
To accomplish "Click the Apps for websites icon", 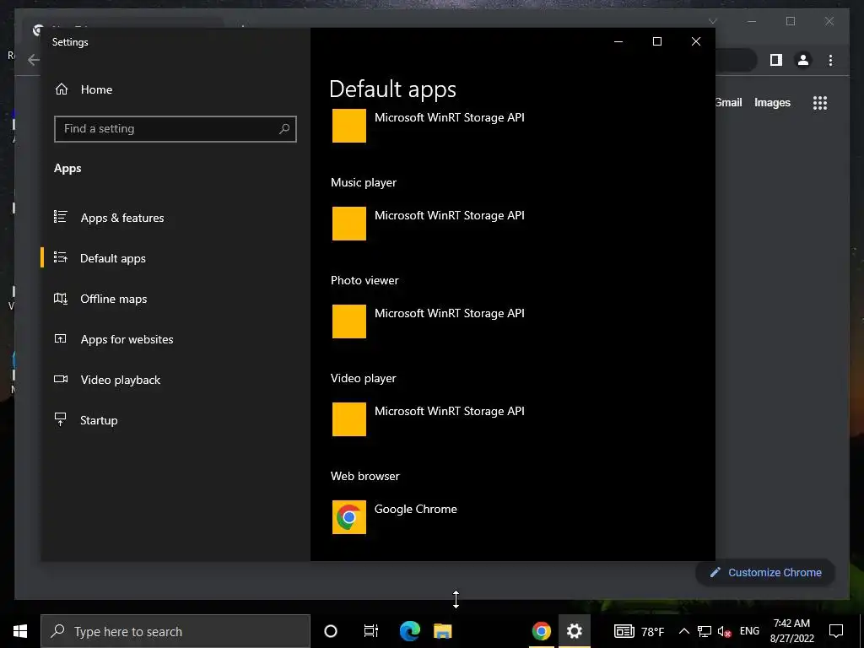I will (61, 338).
